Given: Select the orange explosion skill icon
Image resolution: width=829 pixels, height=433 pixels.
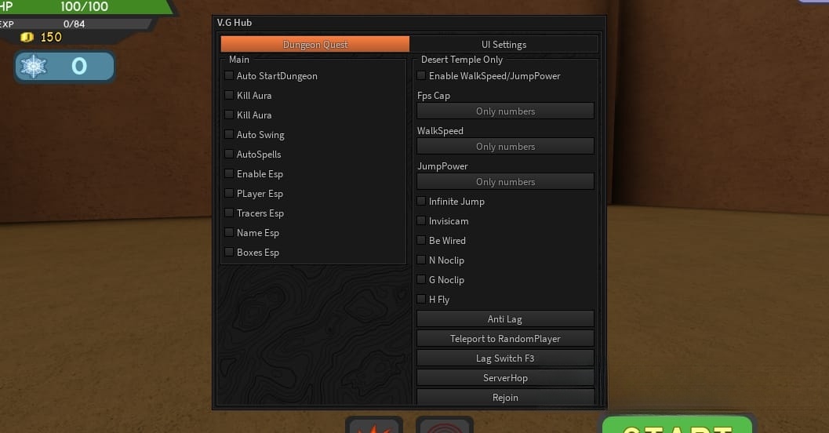Looking at the screenshot, I should pyautogui.click(x=374, y=426).
